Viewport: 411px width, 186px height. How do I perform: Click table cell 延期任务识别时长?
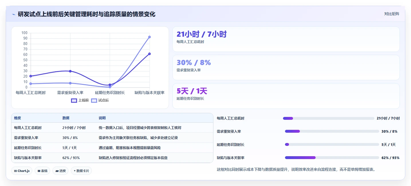pyautogui.click(x=28, y=148)
